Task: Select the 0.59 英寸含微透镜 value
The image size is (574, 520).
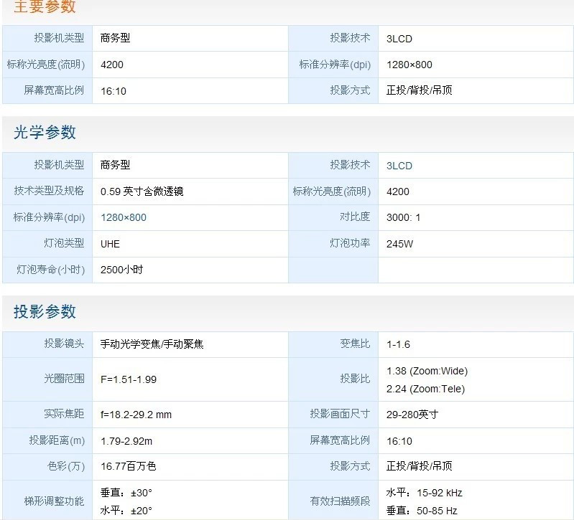Action: pyautogui.click(x=142, y=192)
